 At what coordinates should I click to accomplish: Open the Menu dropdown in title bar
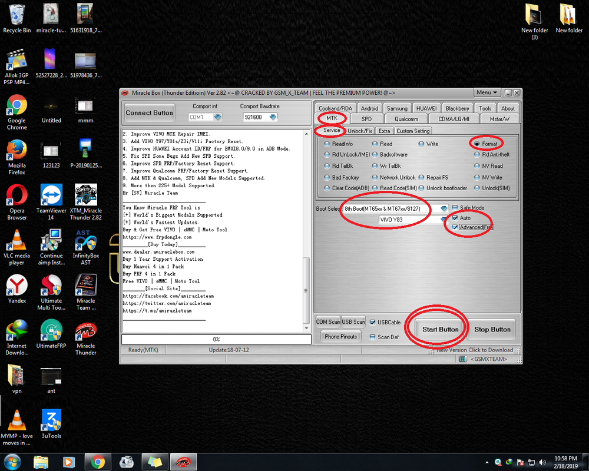tap(487, 92)
